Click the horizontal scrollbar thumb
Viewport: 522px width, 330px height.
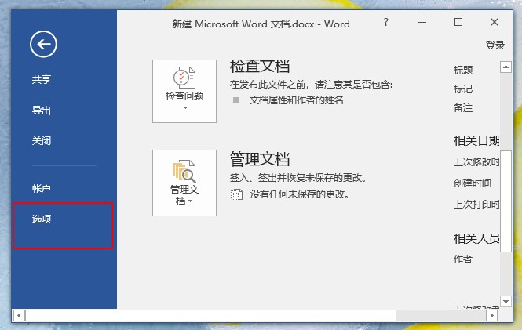coord(210,315)
